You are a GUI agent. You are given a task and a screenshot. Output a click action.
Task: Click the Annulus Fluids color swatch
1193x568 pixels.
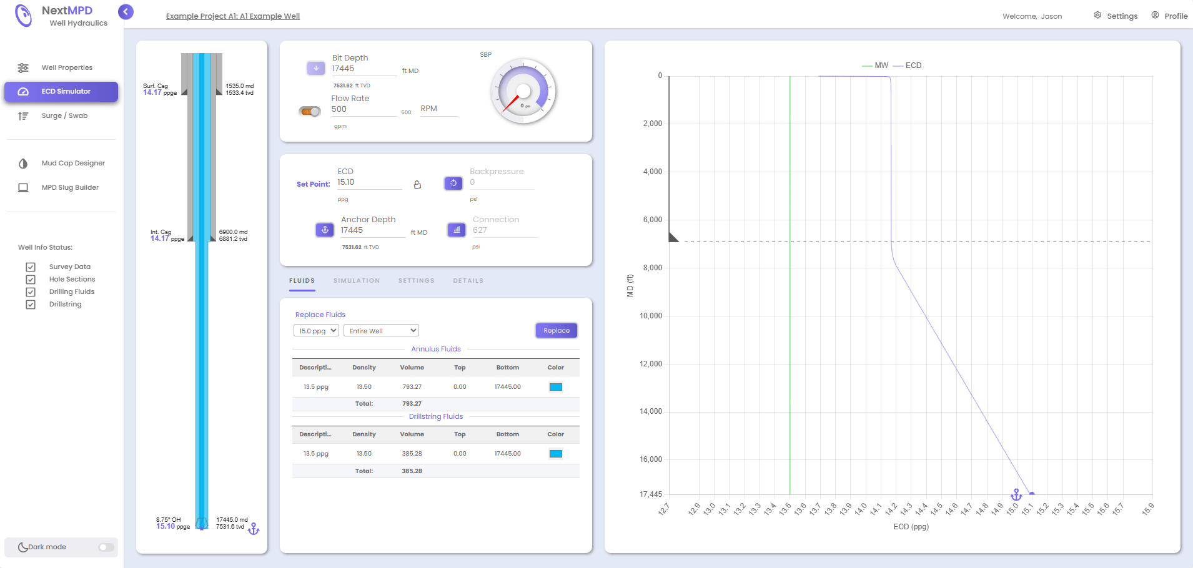point(555,386)
